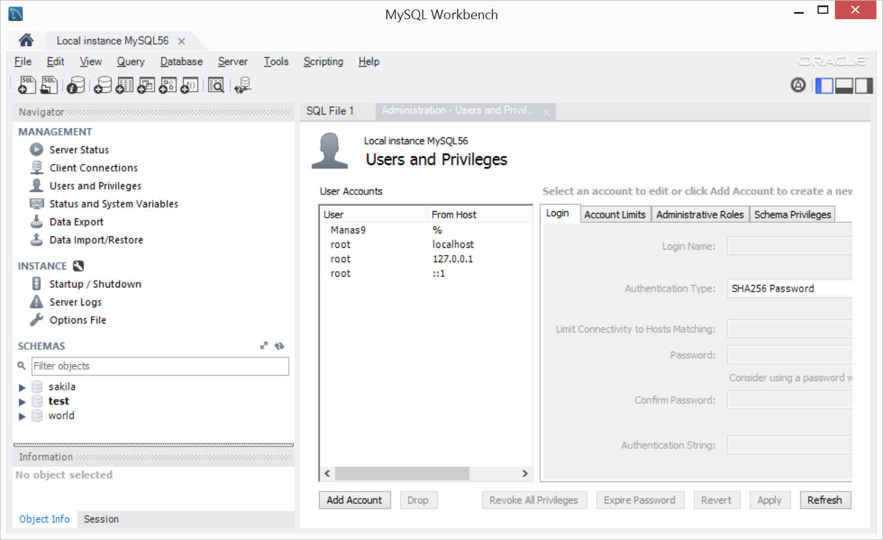Open Startup / Shutdown icon
The height and width of the screenshot is (540, 883).
coord(37,284)
